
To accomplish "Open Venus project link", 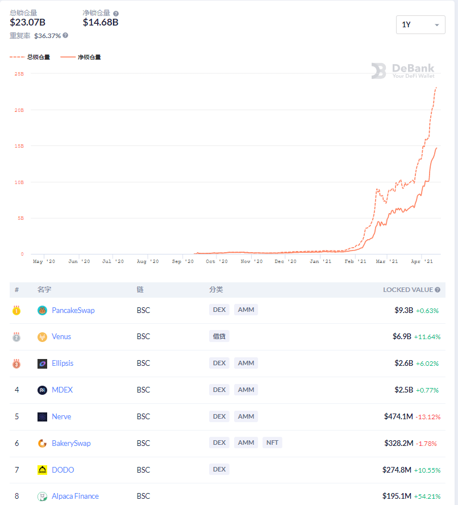I will click(x=61, y=336).
